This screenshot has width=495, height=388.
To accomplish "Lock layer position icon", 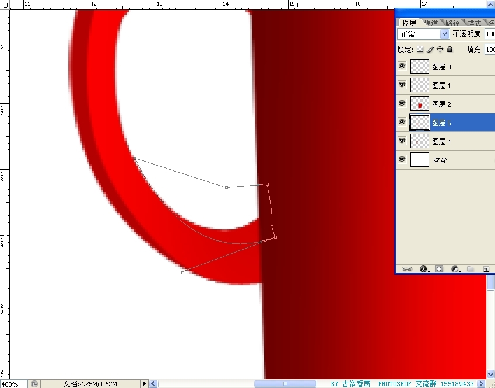I will pyautogui.click(x=440, y=50).
